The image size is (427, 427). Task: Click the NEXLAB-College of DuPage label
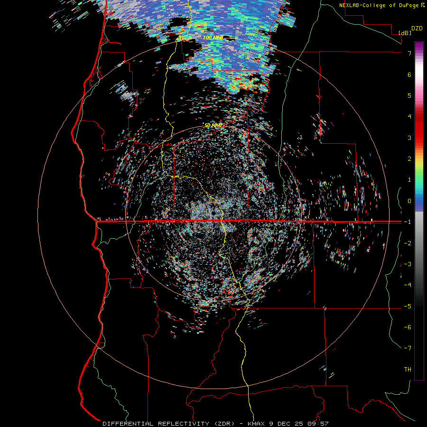coord(379,5)
